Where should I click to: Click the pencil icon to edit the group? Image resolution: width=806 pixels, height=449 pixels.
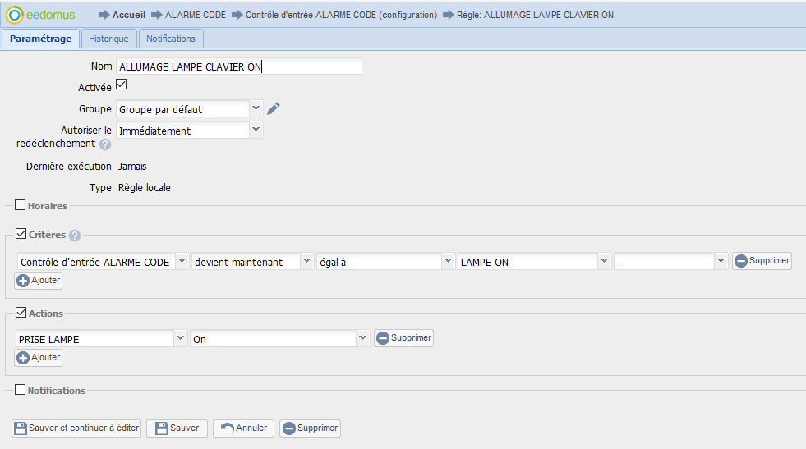(274, 109)
